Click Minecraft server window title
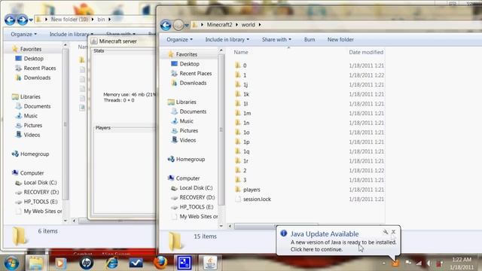Viewport: 482px width, 271px height. pos(117,41)
